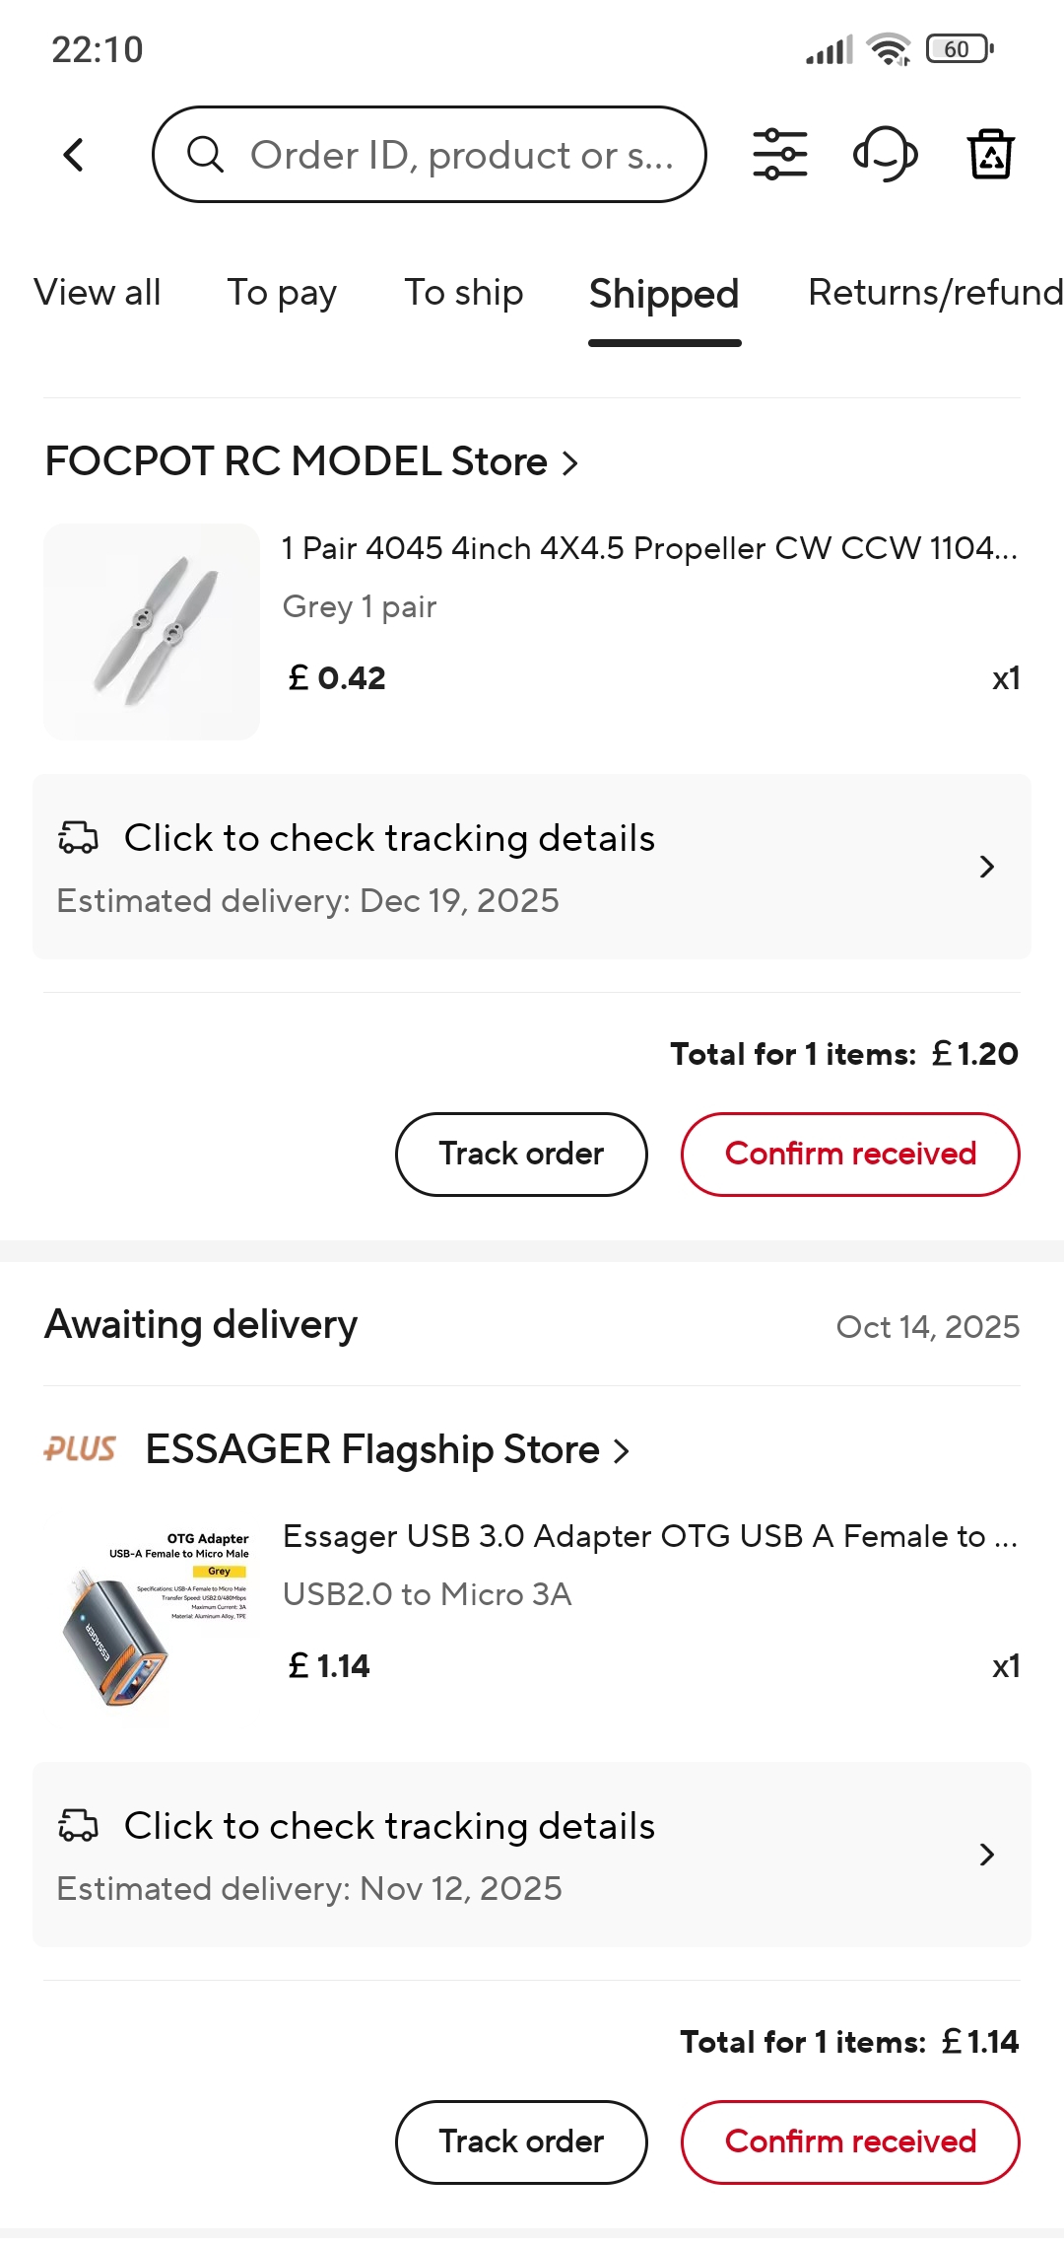The width and height of the screenshot is (1064, 2245).
Task: Tap the search magnifier icon
Action: coord(205,155)
